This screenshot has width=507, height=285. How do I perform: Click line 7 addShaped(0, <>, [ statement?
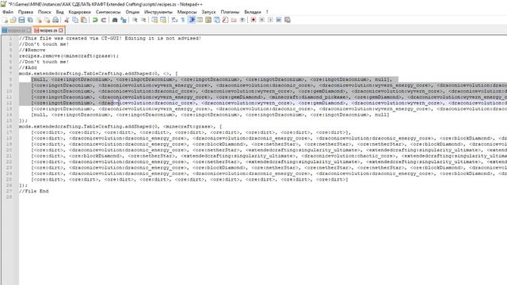tap(98, 74)
